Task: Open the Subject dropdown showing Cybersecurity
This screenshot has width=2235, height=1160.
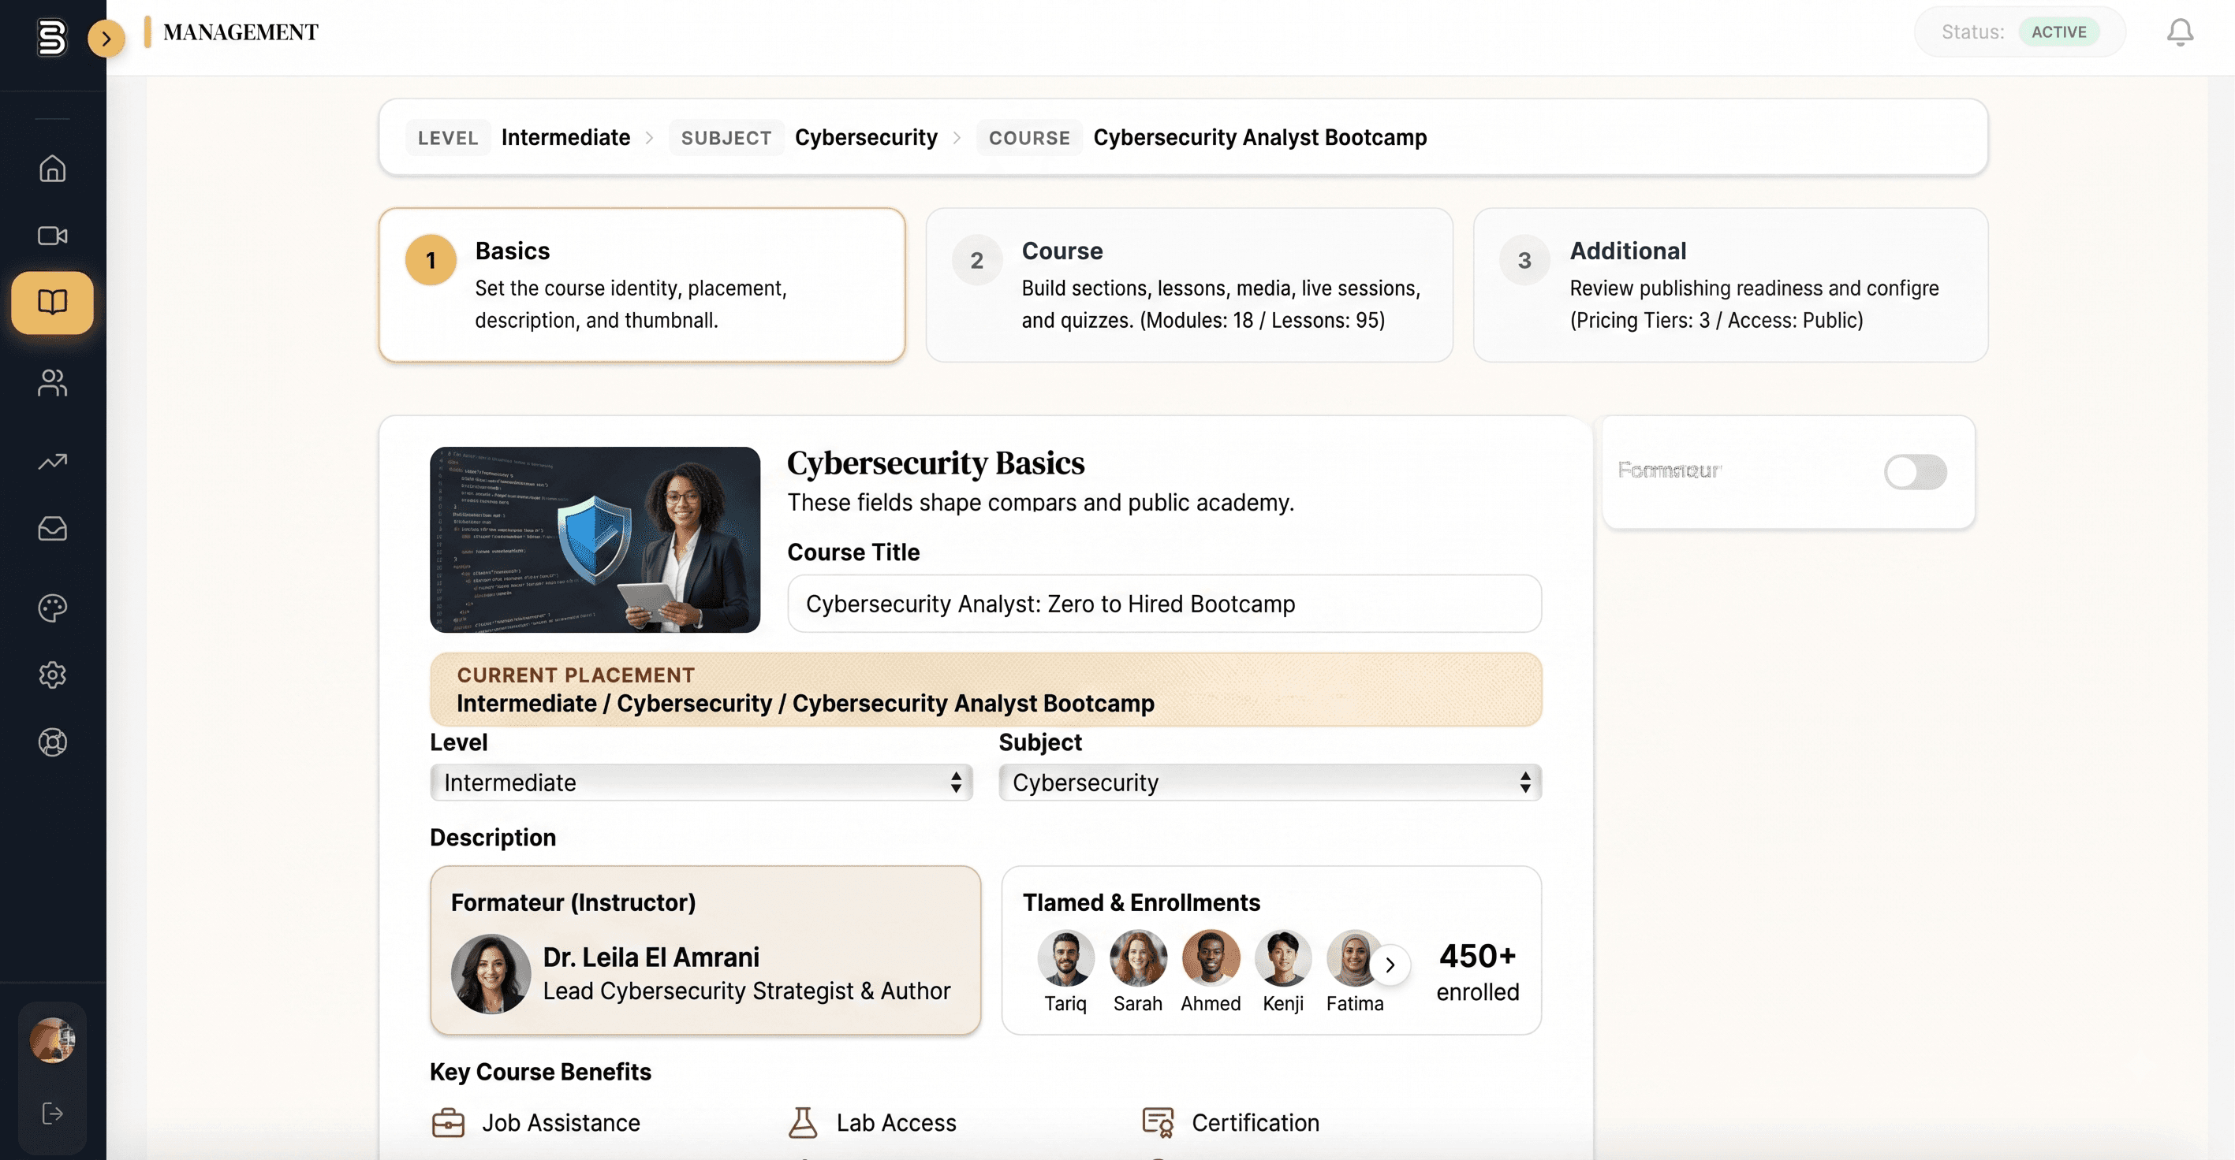Action: pyautogui.click(x=1270, y=782)
